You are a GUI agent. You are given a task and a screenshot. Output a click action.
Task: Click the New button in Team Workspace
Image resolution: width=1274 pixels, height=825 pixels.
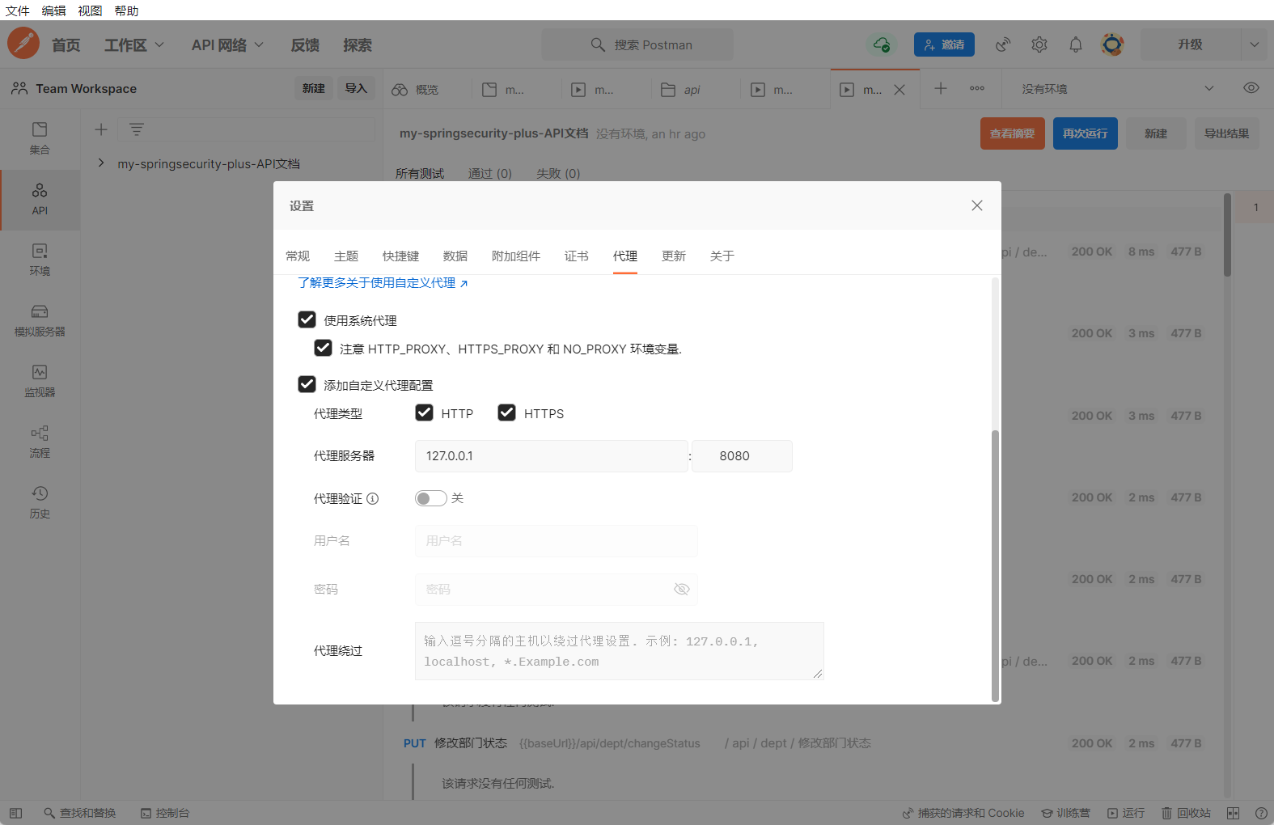point(314,88)
